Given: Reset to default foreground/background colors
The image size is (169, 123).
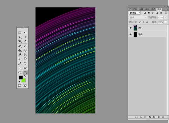Looking at the screenshot, I should click(x=19, y=82).
